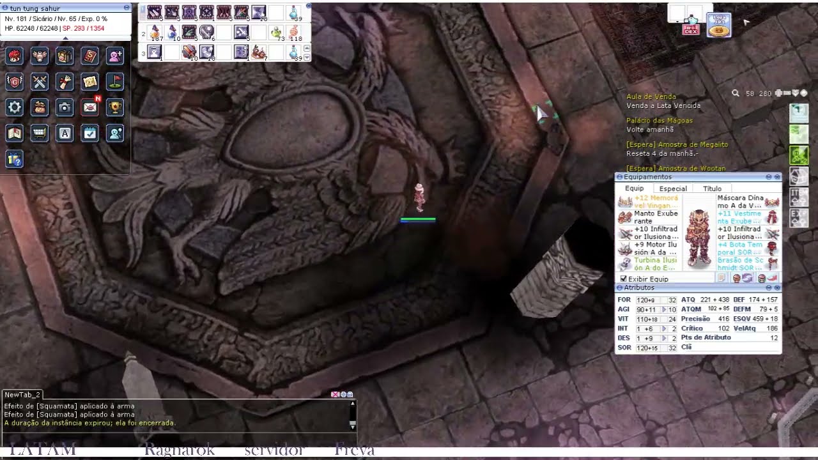Open the mail envelope with new badge
Viewport: 818px width, 460px height.
point(90,107)
